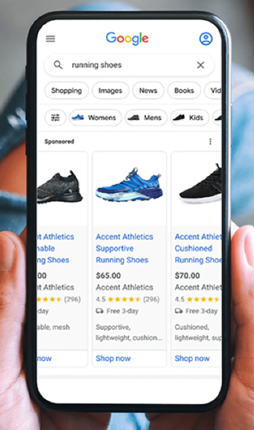Select the Mens shoe filter chip
The image size is (254, 430).
pos(146,118)
